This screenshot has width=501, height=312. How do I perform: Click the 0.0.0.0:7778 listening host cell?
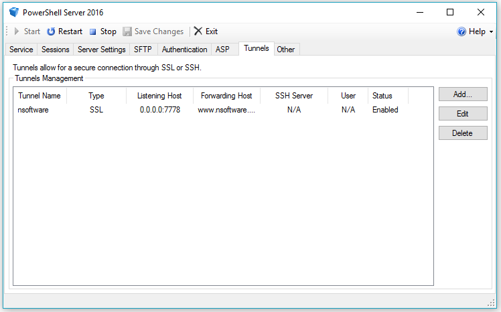pos(160,110)
